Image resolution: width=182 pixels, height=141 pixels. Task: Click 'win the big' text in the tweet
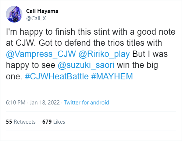click(138, 65)
